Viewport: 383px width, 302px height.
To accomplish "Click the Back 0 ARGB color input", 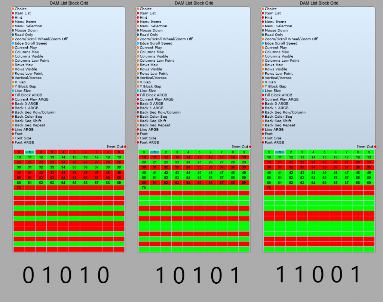I will pyautogui.click(x=13, y=104).
